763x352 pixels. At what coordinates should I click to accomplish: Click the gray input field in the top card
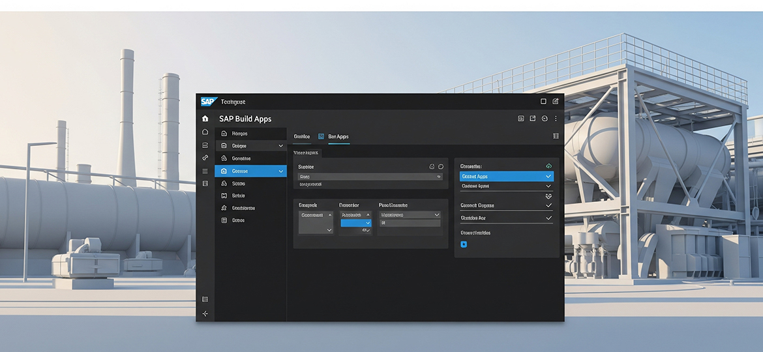(x=370, y=177)
